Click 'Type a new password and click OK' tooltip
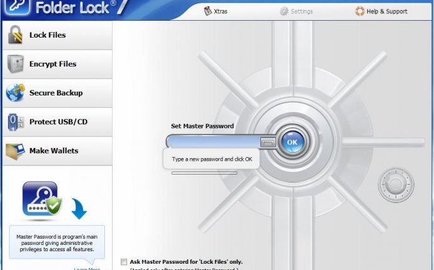Screen dimensions: 434x270 pyautogui.click(x=212, y=159)
